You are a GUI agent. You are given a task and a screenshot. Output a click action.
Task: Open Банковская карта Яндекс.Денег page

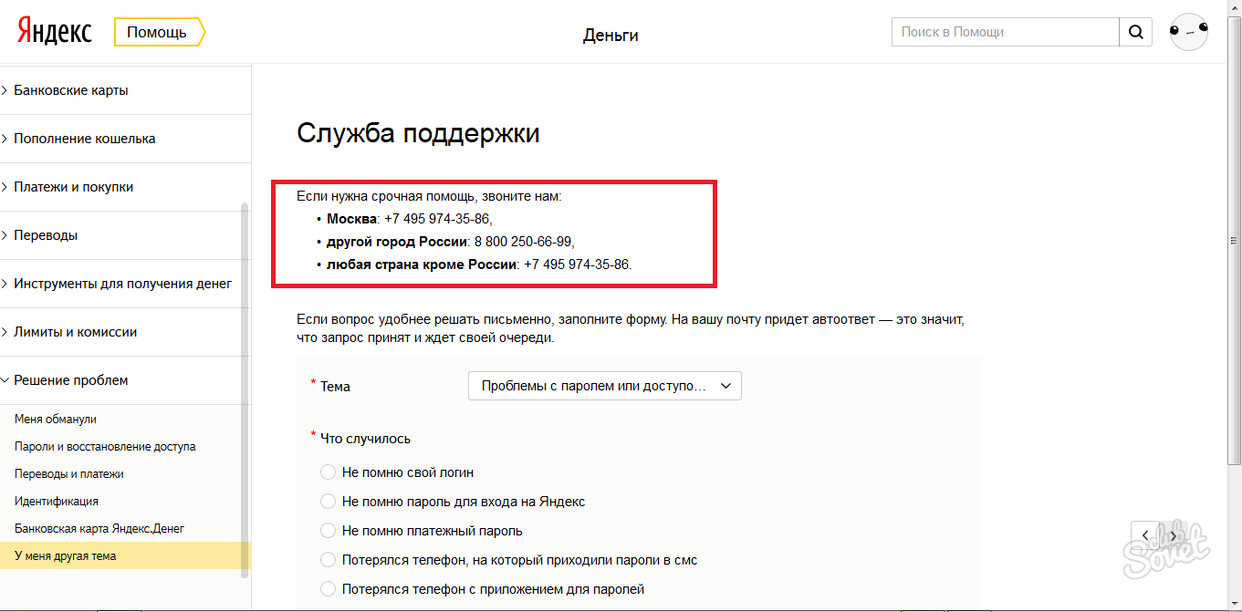pyautogui.click(x=99, y=529)
